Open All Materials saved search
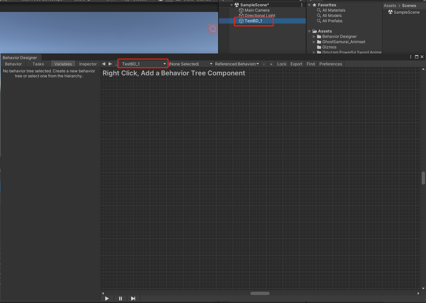The height and width of the screenshot is (303, 426). point(334,10)
